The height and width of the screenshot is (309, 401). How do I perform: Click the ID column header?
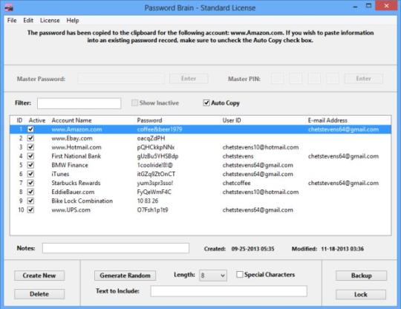point(19,120)
